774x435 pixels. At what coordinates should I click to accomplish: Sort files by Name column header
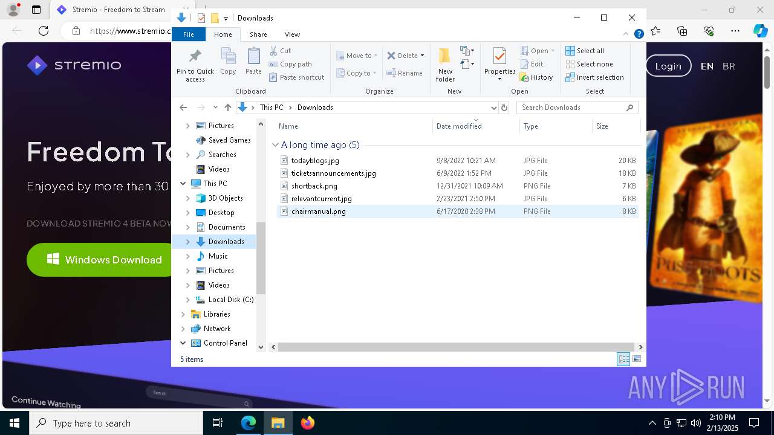pyautogui.click(x=354, y=126)
